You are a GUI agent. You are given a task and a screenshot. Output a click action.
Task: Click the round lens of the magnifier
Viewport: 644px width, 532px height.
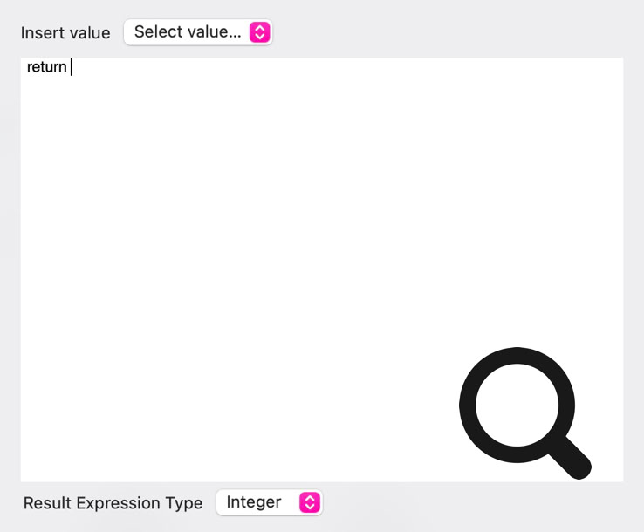pos(517,404)
